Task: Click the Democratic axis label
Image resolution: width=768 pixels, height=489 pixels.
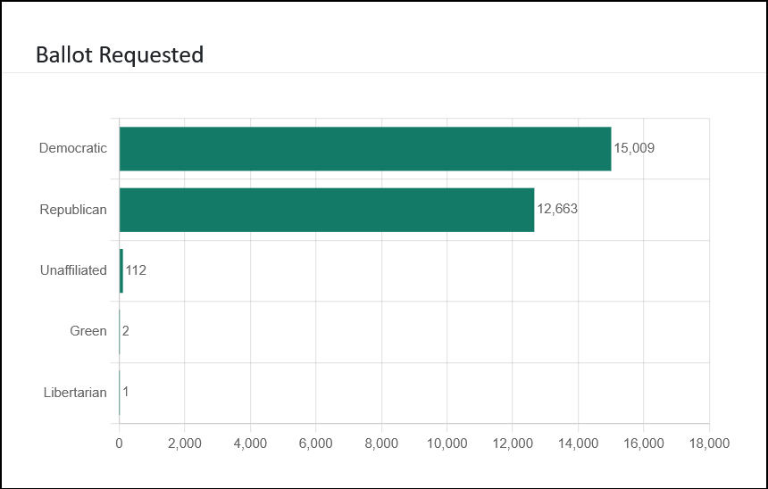Action: (73, 148)
